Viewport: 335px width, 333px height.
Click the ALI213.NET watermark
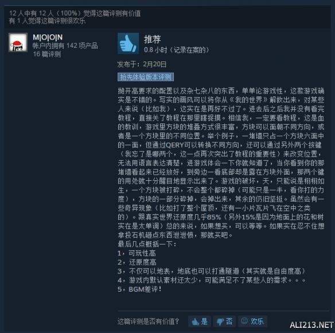coord(311,325)
